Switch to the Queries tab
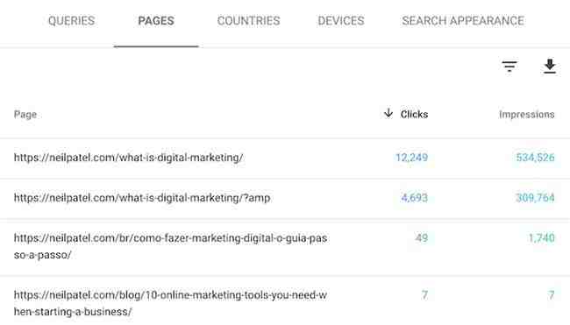Viewport: 570px width, 325px height. [71, 21]
